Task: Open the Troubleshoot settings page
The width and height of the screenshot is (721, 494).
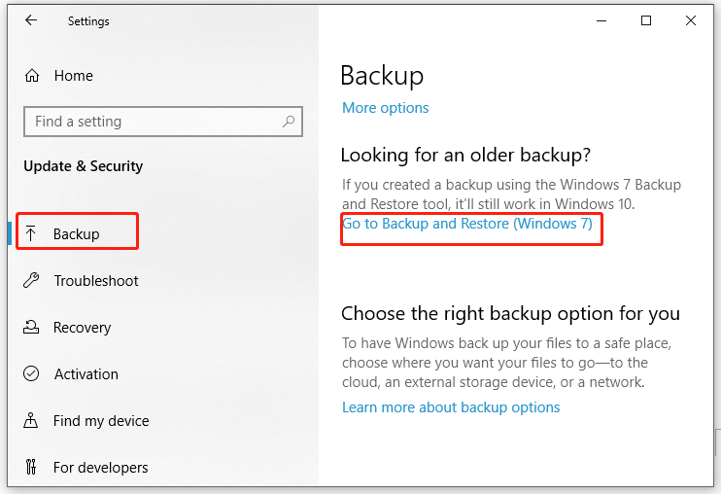Action: coord(95,281)
